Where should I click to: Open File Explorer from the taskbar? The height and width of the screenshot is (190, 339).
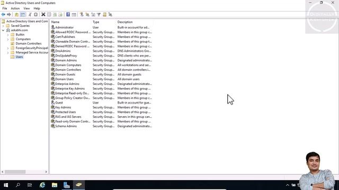tap(55, 185)
